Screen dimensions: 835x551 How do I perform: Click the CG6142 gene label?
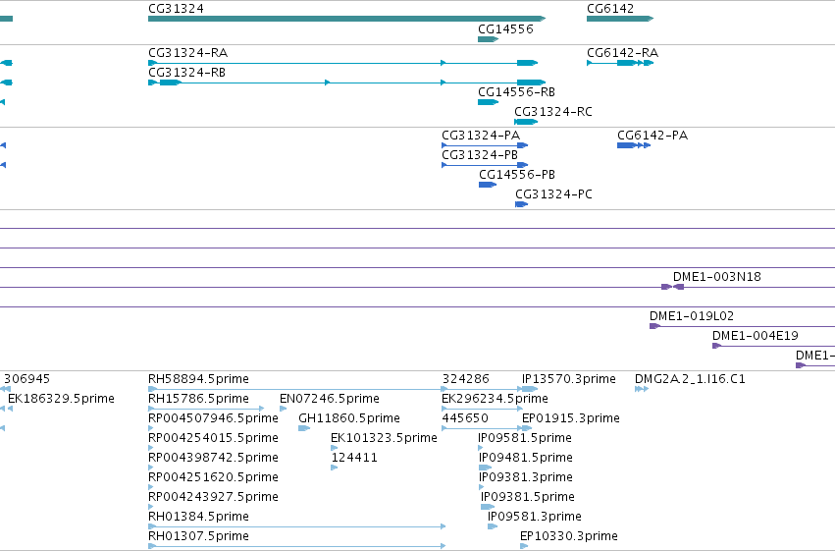tap(610, 9)
